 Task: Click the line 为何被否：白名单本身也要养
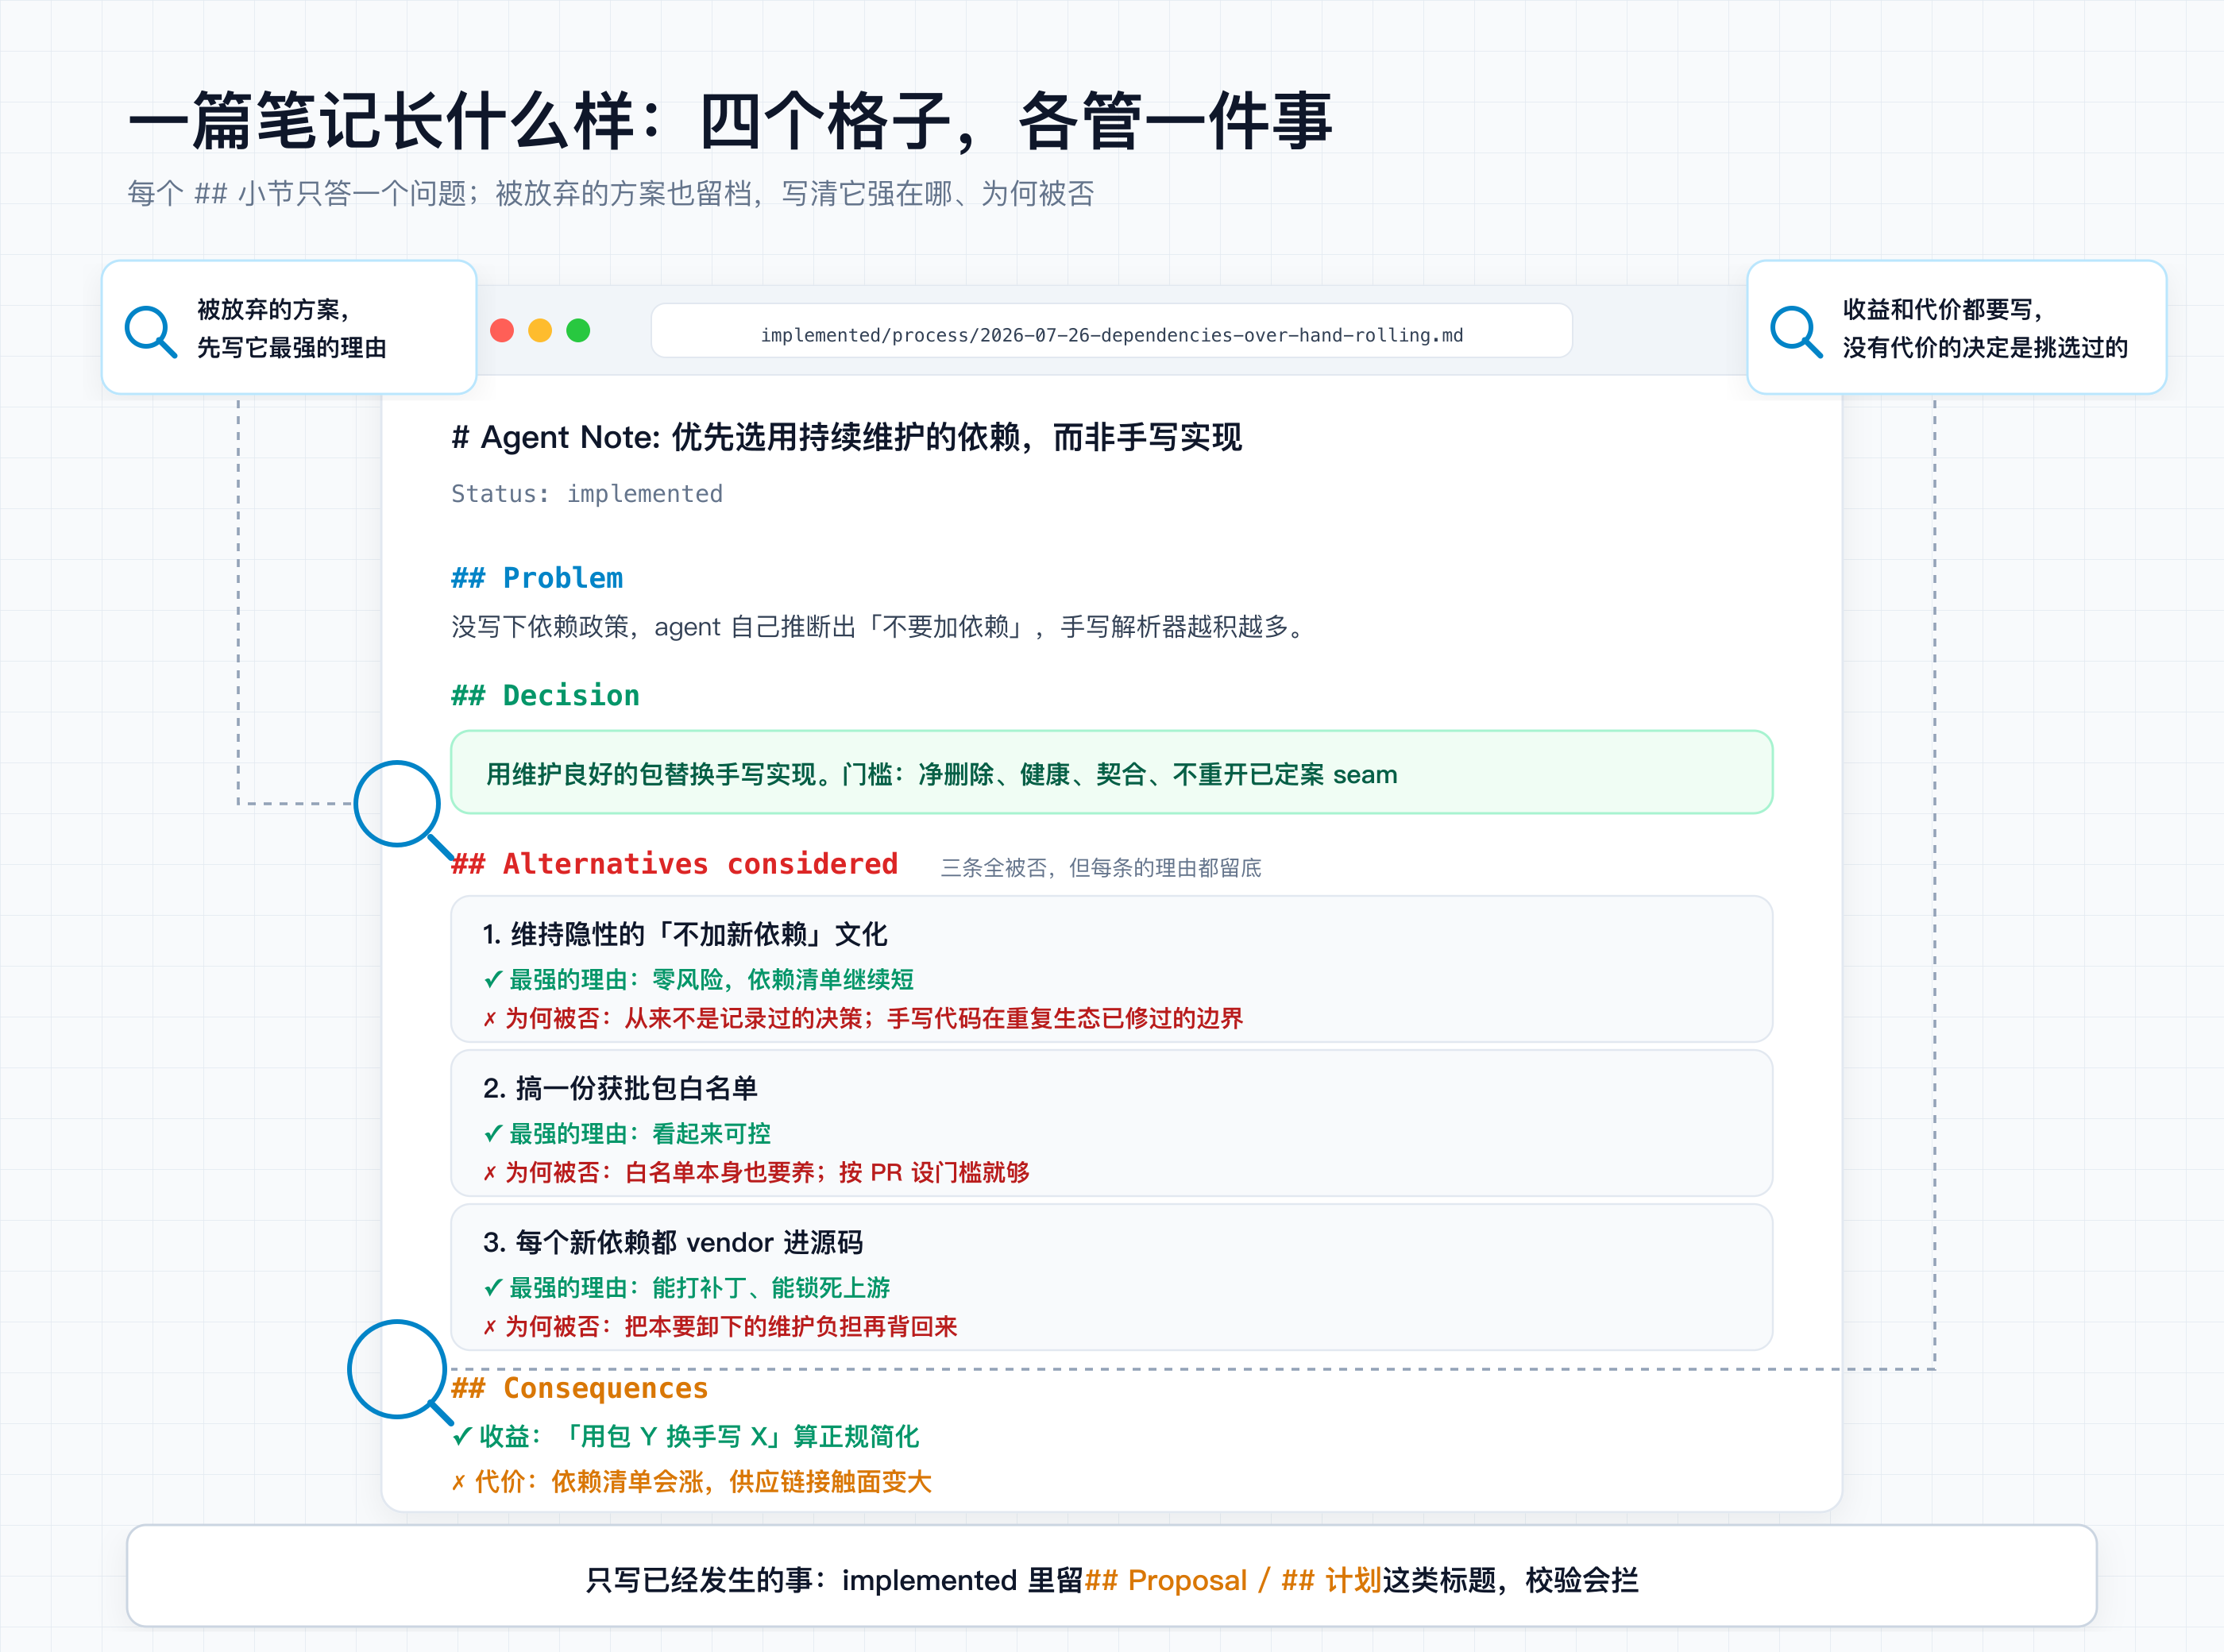(756, 1172)
